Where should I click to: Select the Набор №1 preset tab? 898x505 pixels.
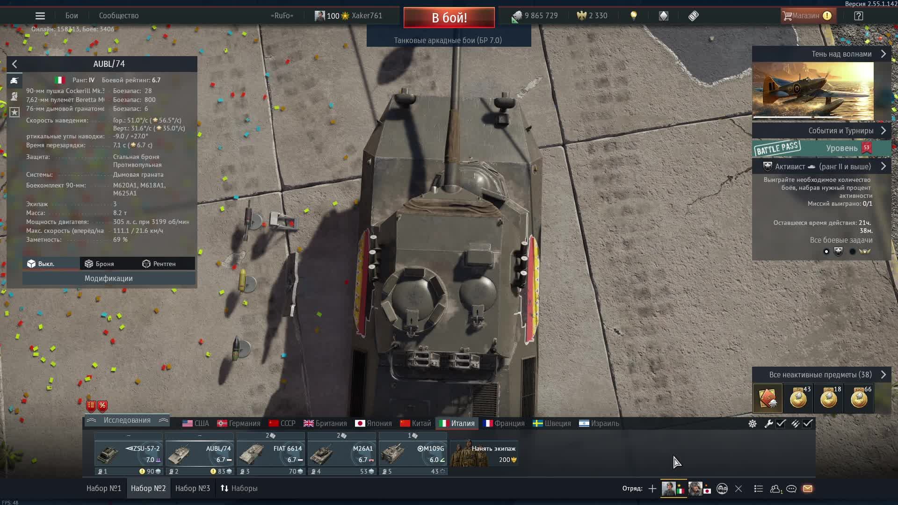pos(104,488)
